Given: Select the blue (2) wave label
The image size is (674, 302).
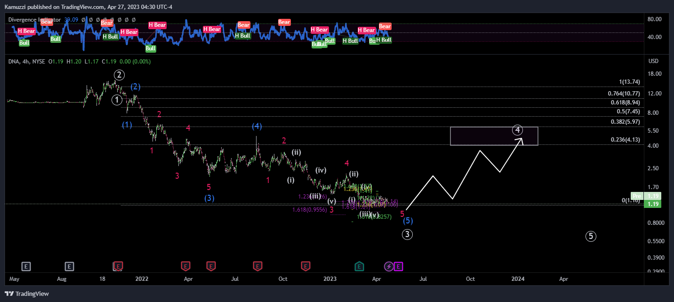Looking at the screenshot, I should click(x=135, y=87).
